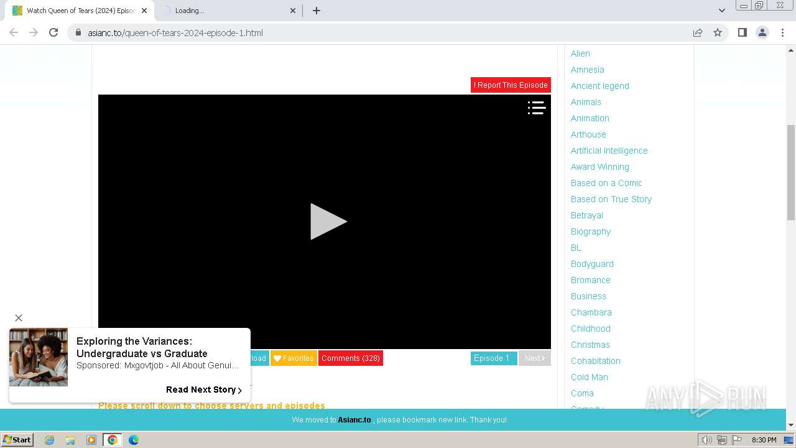Screen dimensions: 796x448
Task: Select the Bromance genre
Action: pyautogui.click(x=591, y=280)
